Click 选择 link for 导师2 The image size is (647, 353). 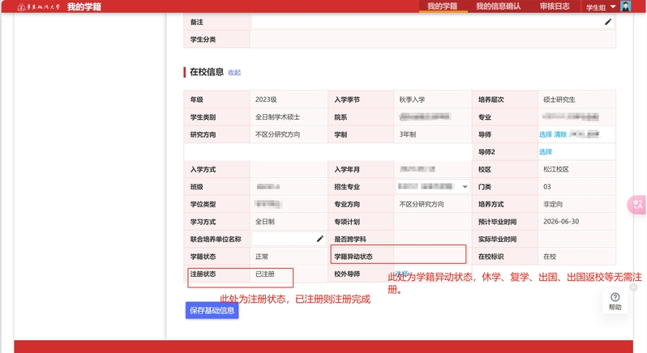[545, 151]
